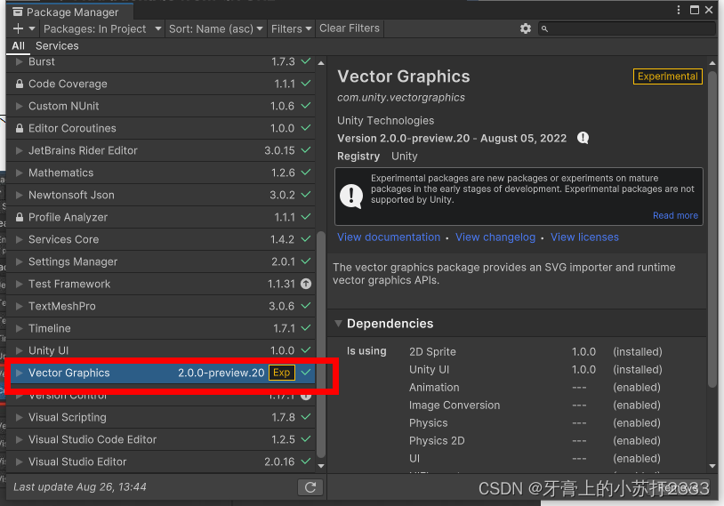Click the Physics 2D dependency entry
This screenshot has width=724, height=506.
(437, 441)
